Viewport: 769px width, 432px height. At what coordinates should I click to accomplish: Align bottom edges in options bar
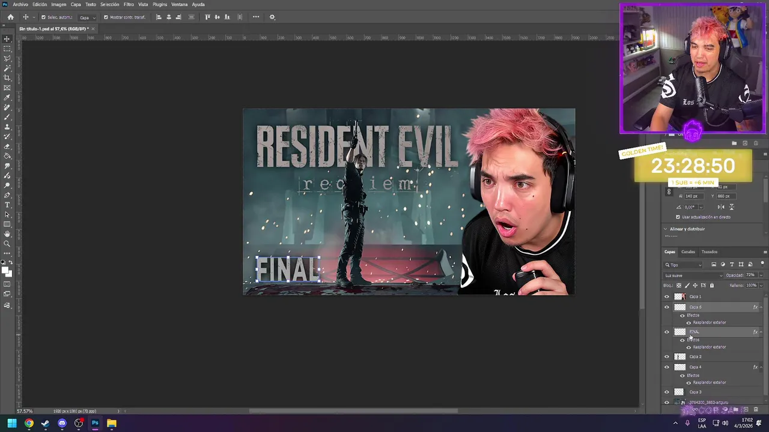pos(227,17)
